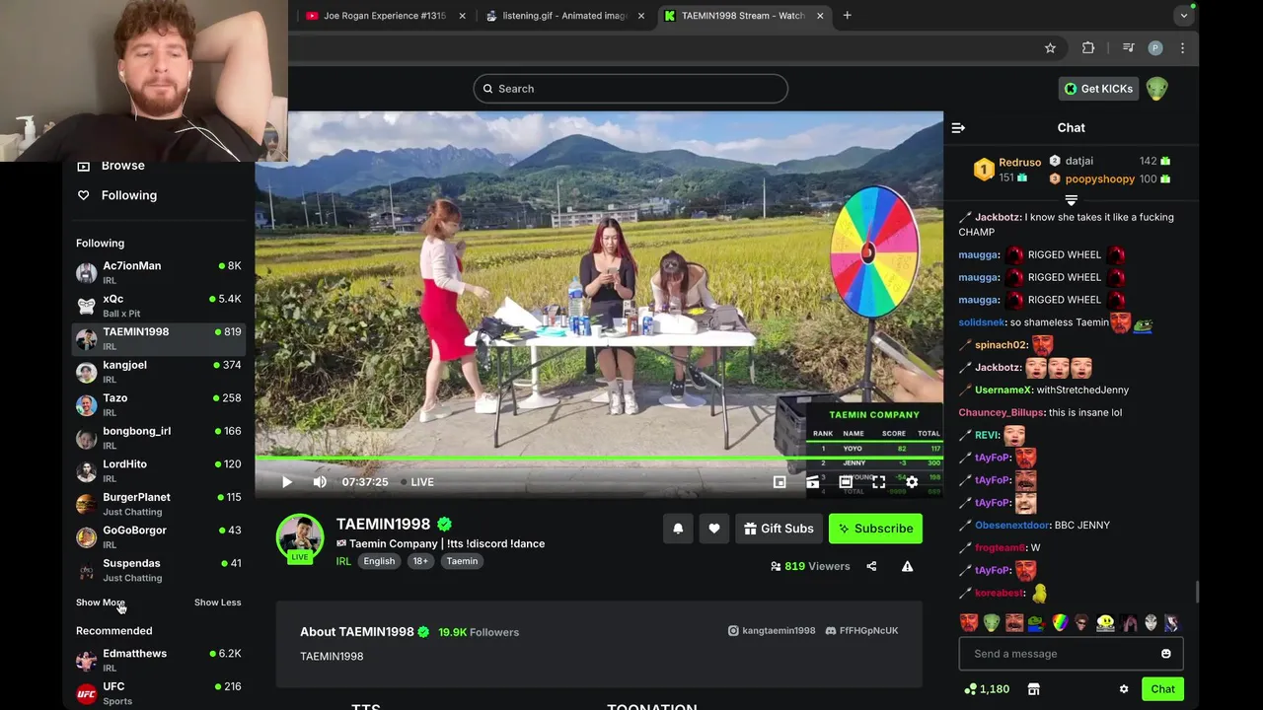Open the green alien profile avatar menu
The image size is (1263, 710).
[1157, 89]
